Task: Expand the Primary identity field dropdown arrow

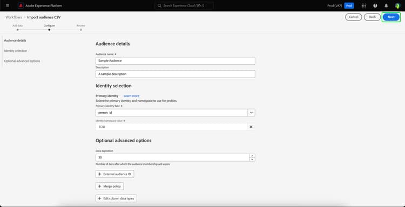Action: pos(251,113)
